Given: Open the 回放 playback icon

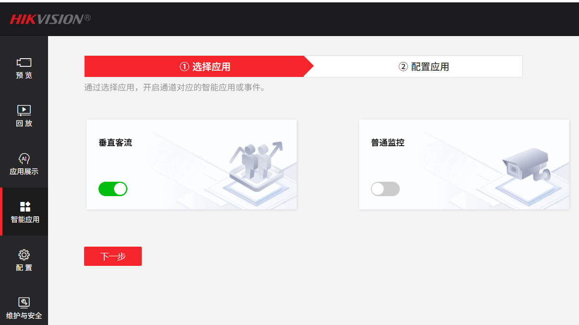Looking at the screenshot, I should (x=24, y=111).
